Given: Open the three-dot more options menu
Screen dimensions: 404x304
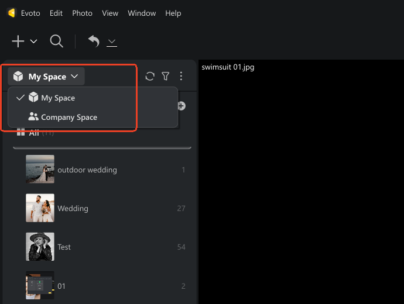Looking at the screenshot, I should 181,76.
